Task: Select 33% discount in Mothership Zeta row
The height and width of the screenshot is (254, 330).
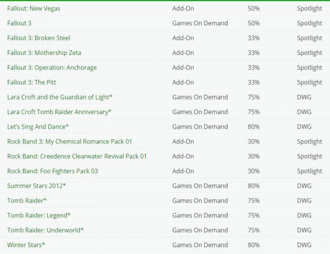Action: coord(254,53)
